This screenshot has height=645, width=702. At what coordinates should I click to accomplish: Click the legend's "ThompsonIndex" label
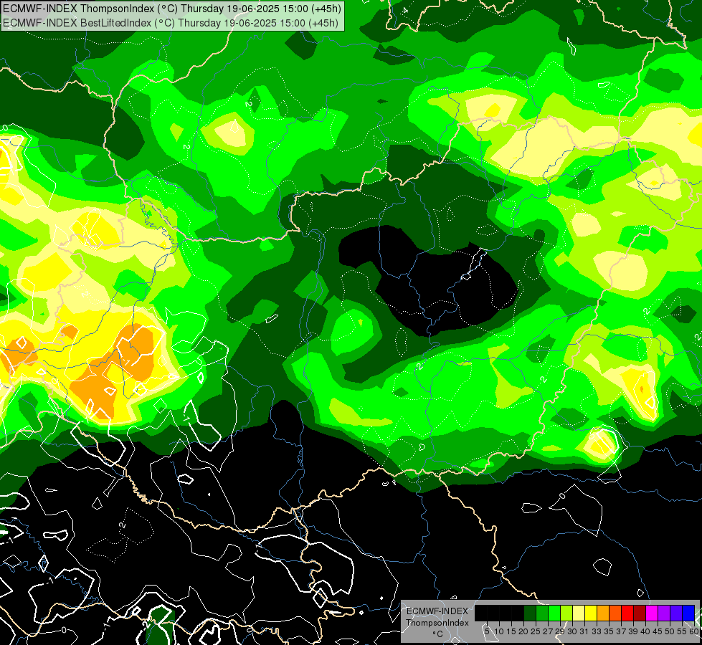(x=437, y=623)
